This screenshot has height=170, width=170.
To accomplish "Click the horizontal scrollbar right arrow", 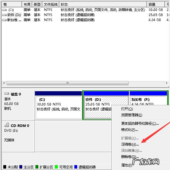I will click(x=167, y=83).
